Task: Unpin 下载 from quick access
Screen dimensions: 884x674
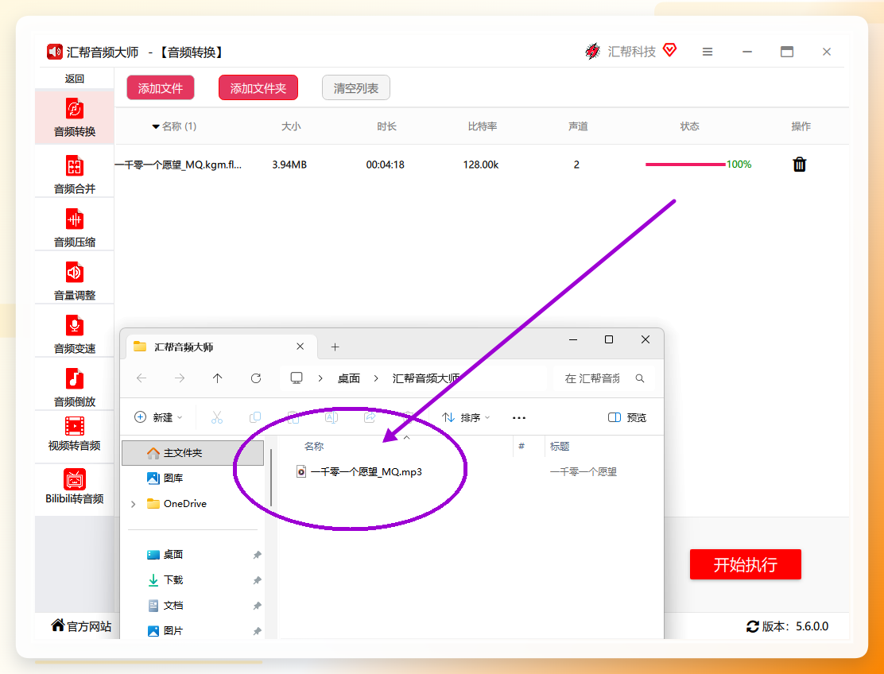Action: pyautogui.click(x=257, y=580)
